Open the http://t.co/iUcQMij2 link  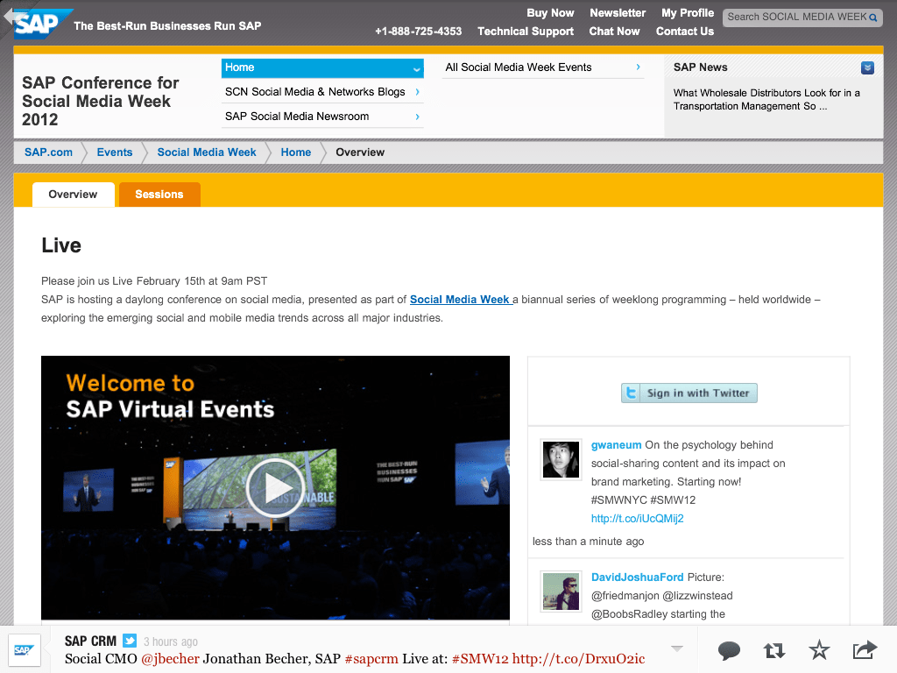click(638, 519)
